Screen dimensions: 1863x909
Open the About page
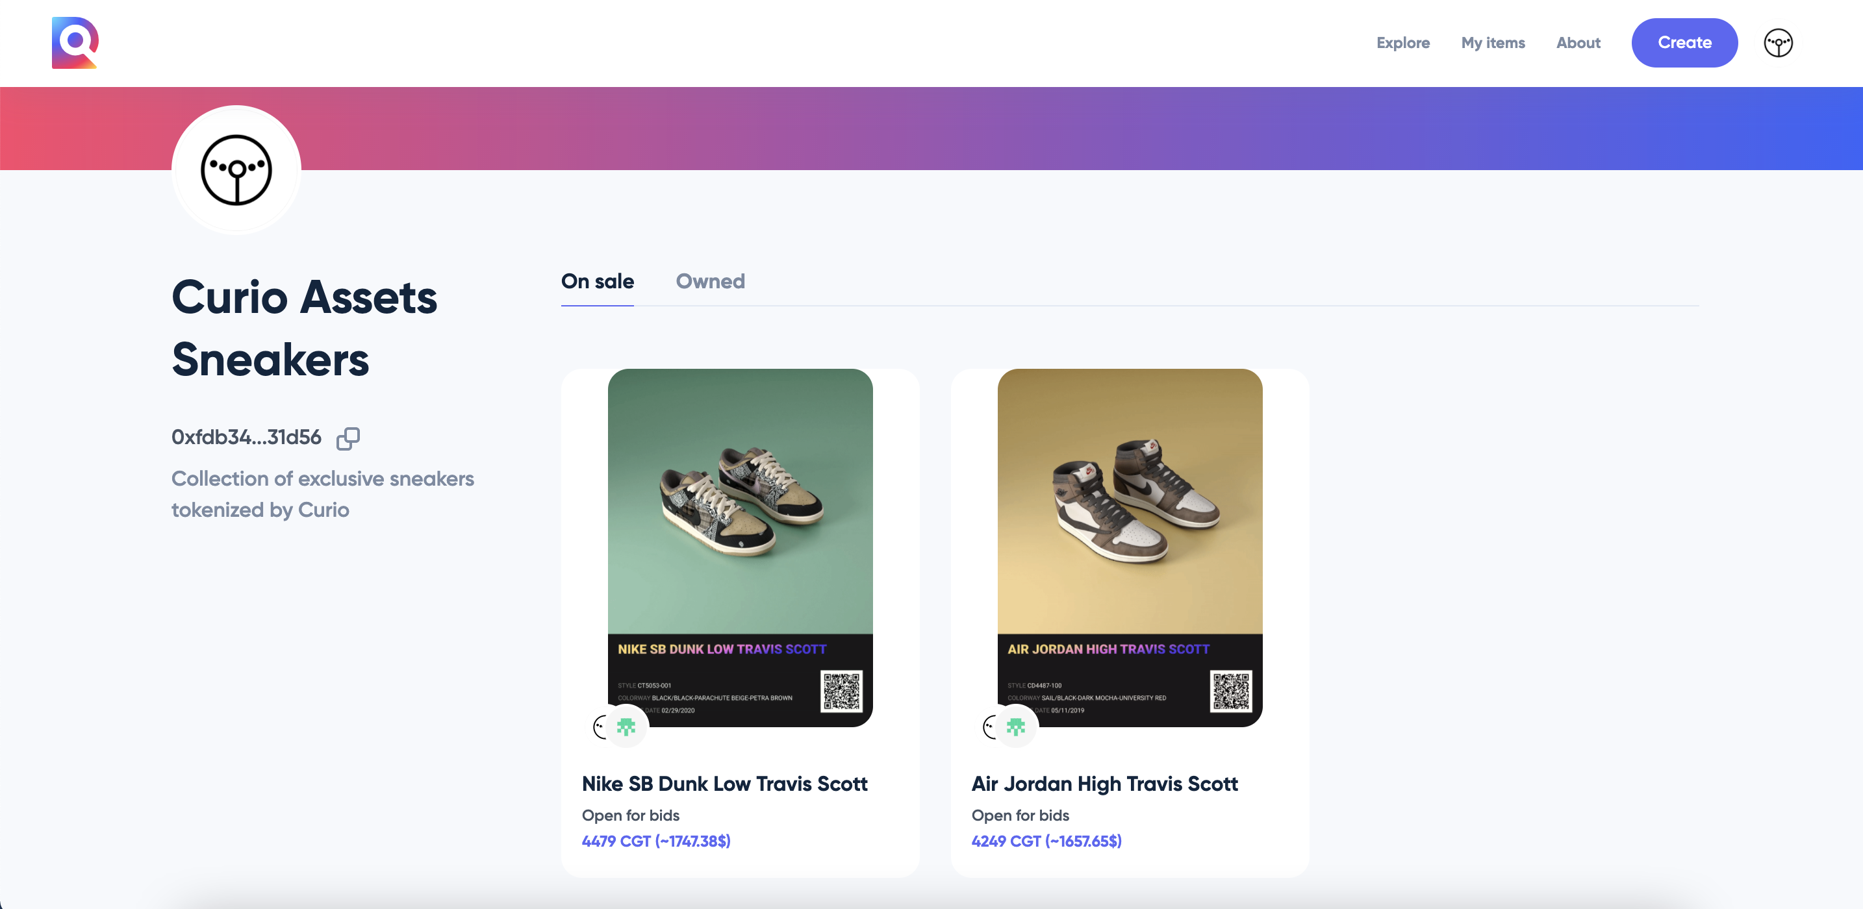(1577, 43)
